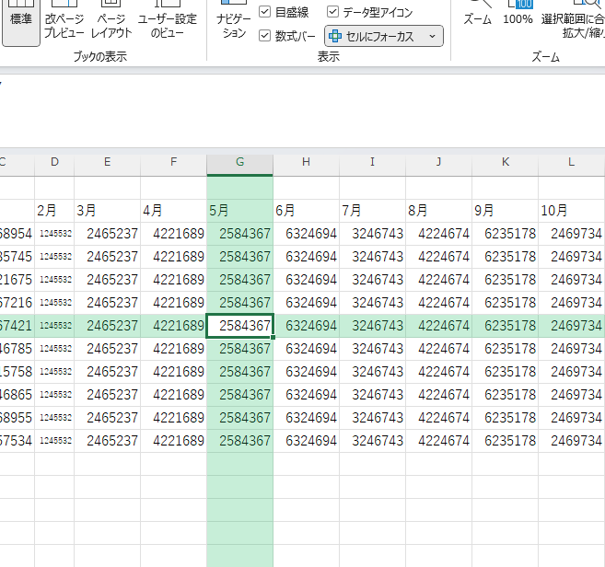Select column K header
Image resolution: width=605 pixels, height=567 pixels.
(x=505, y=162)
